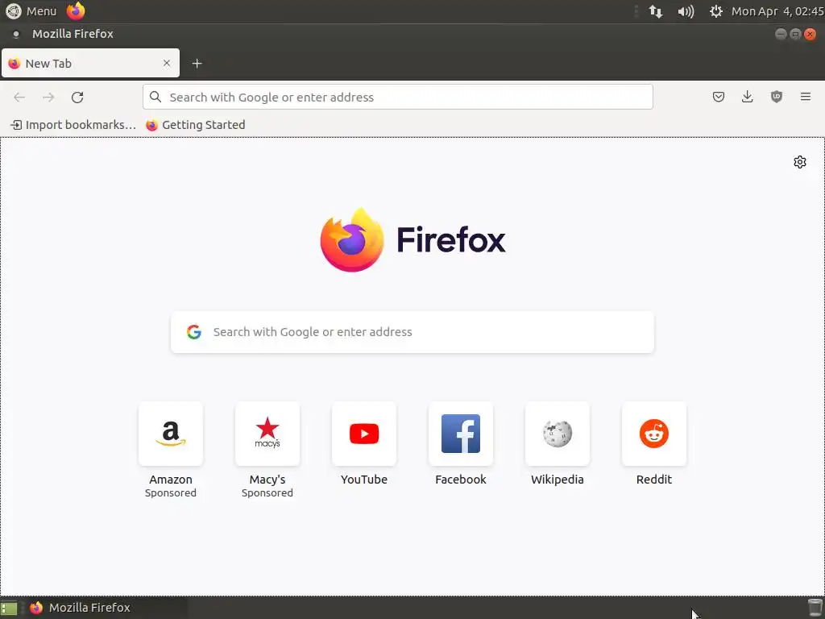Open the uBlock Origin shield icon
This screenshot has height=619, width=825.
[x=776, y=97]
